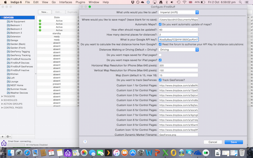Open Notes app in dock

59,153
